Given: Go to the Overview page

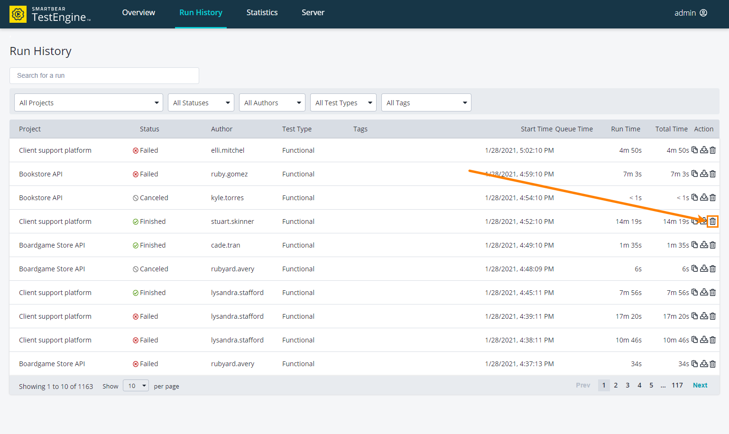Looking at the screenshot, I should pyautogui.click(x=138, y=13).
